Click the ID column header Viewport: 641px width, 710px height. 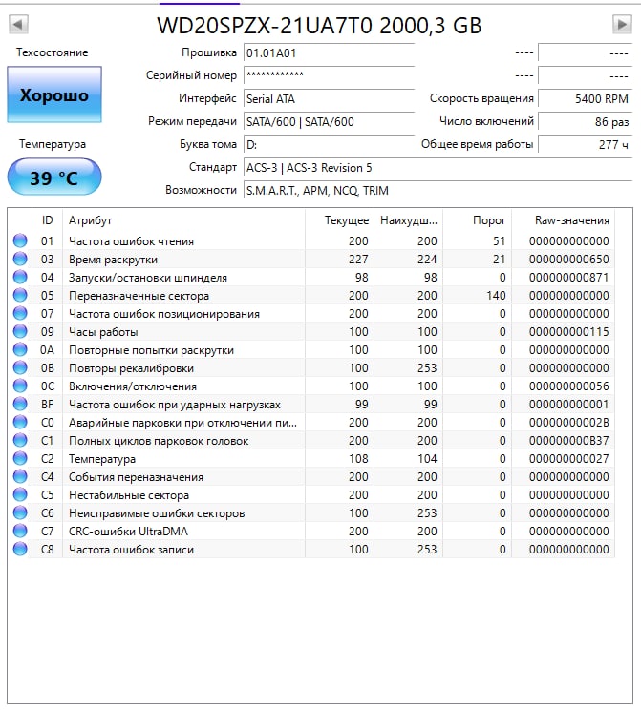(x=47, y=220)
